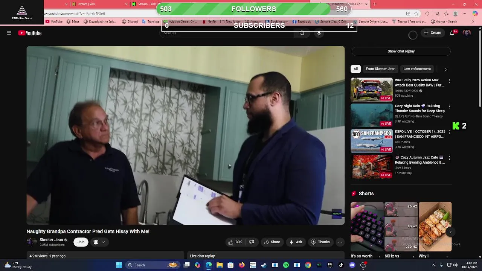The image size is (482, 271).
Task: Open the Skeeter Jean channel name link
Action: [x=51, y=240]
